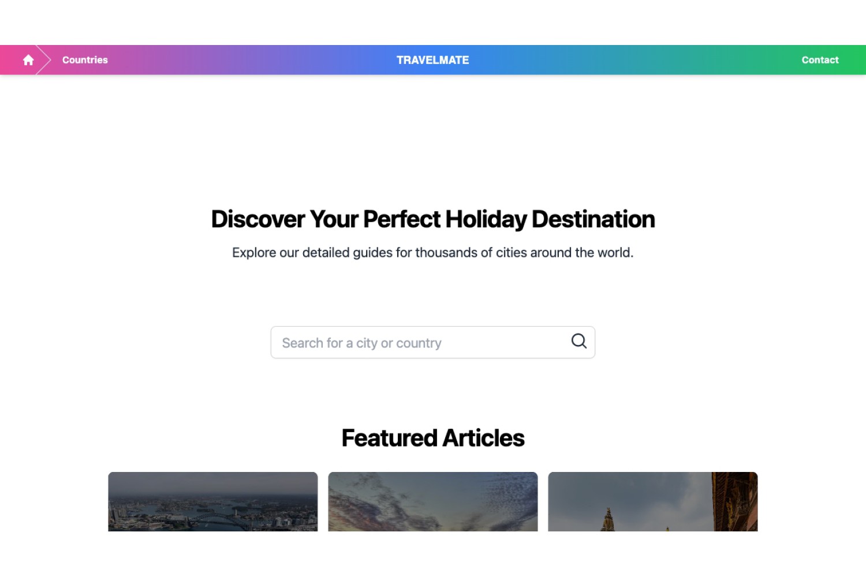The height and width of the screenshot is (577, 866).
Task: Click the empty teal stretch of navbar
Action: 635,60
